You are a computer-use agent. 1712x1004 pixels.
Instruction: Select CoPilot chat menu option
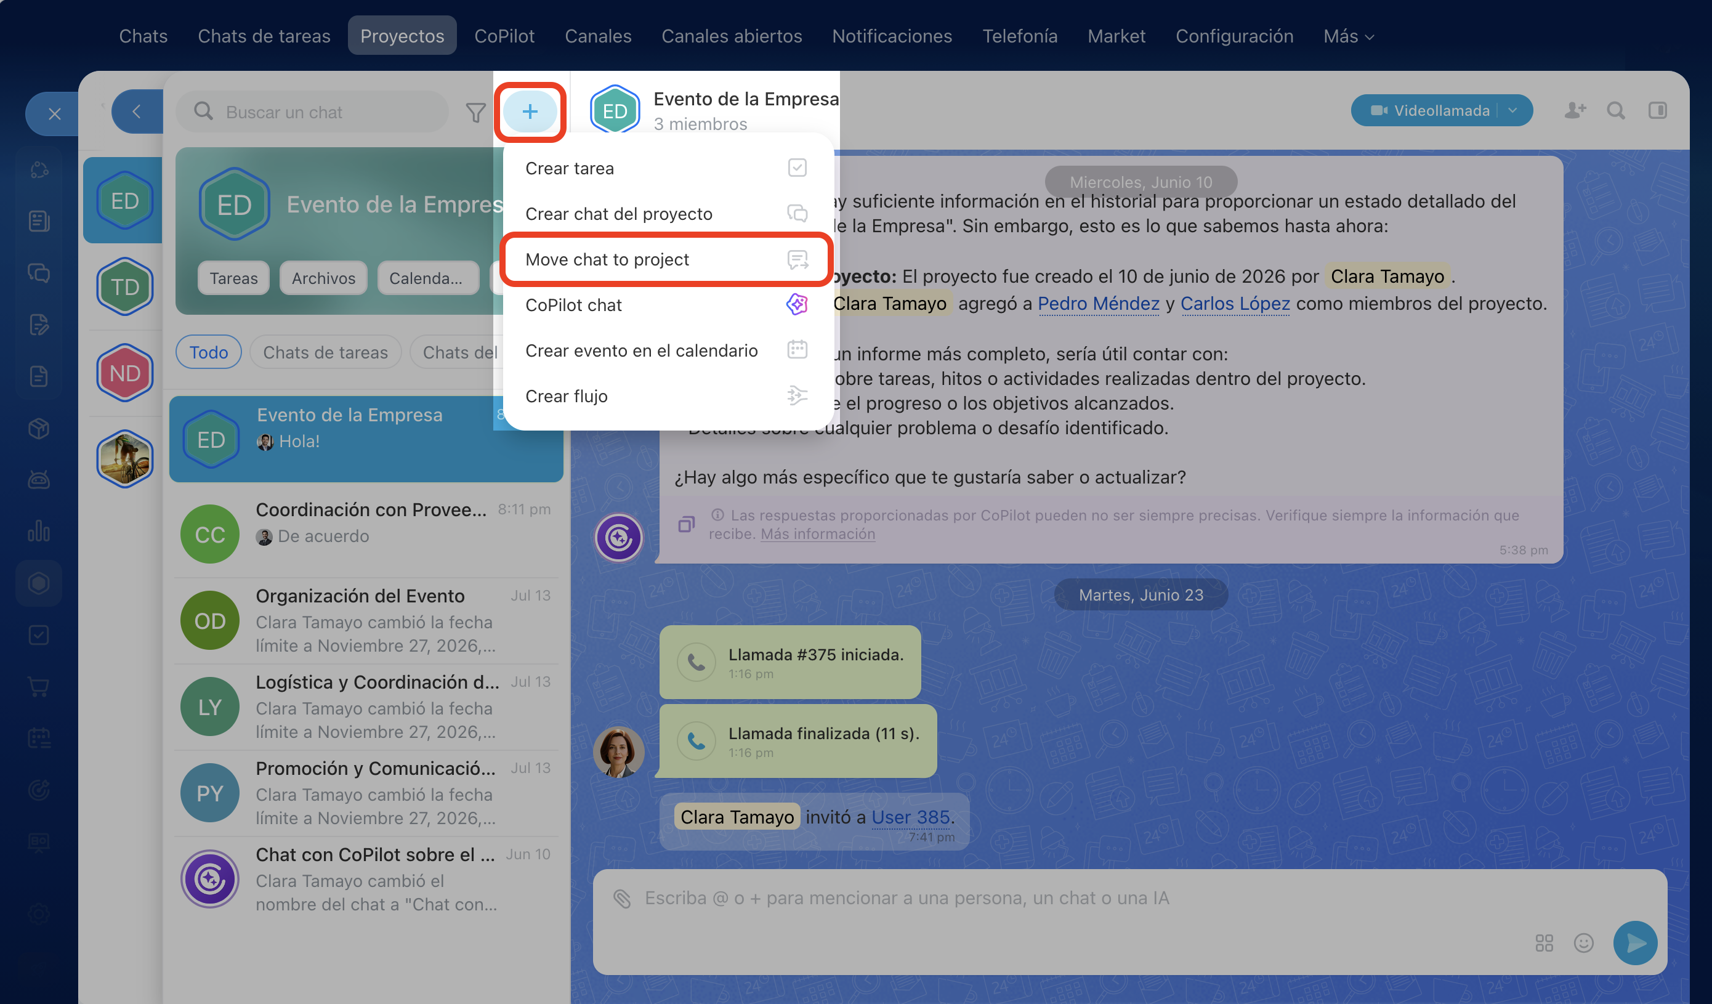click(667, 304)
